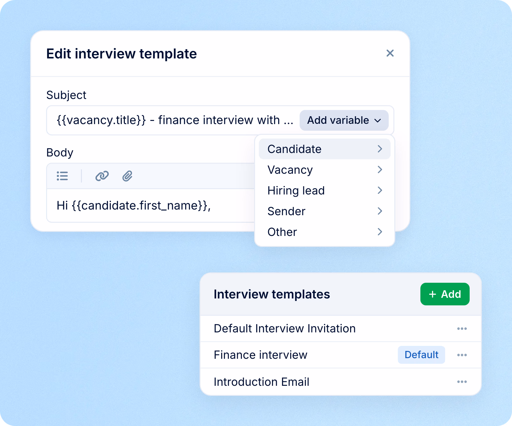Open options for Default Interview Invitation
Image resolution: width=512 pixels, height=426 pixels.
(462, 329)
